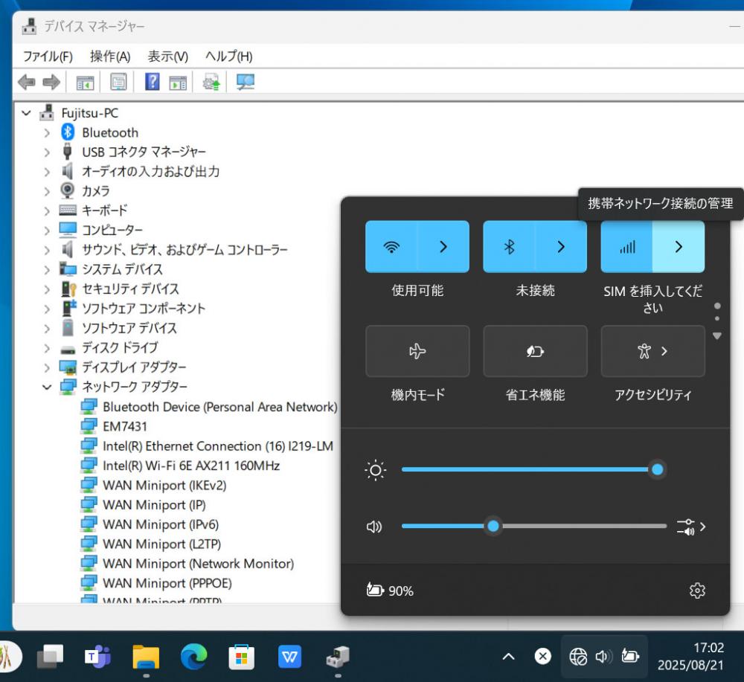Select Intel(R) Ethernet Connection (16) I219-LM

tap(218, 446)
